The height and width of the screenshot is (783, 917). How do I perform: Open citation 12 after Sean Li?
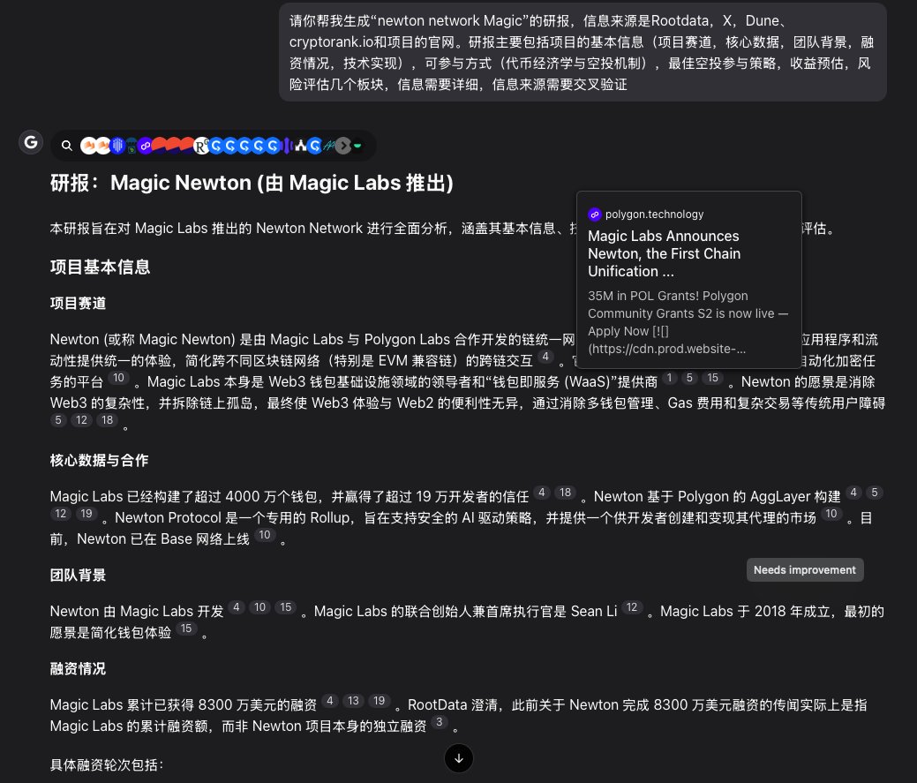[632, 607]
